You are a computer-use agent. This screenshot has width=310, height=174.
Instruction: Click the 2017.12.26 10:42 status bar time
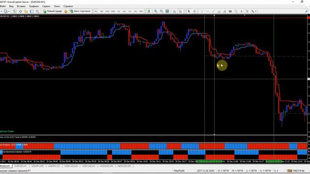pyautogui.click(x=205, y=171)
